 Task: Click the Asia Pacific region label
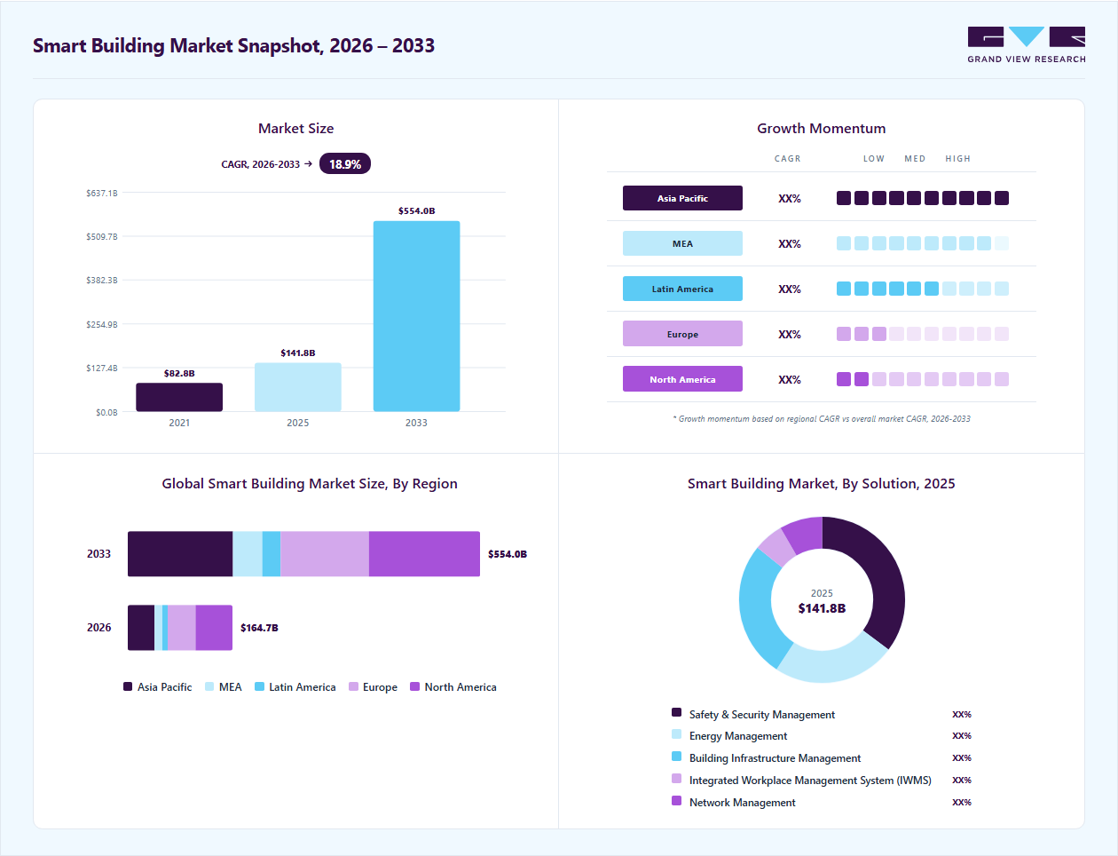(x=682, y=198)
